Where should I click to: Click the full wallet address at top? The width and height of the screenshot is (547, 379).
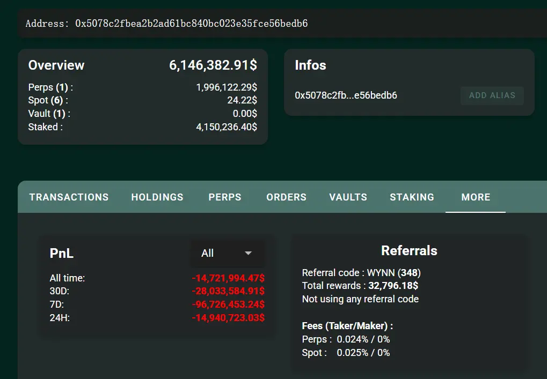[x=191, y=24]
